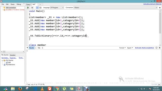Open the Query menu

(x=12, y=4)
